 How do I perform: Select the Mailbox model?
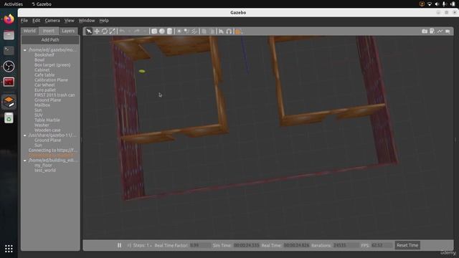tap(42, 105)
